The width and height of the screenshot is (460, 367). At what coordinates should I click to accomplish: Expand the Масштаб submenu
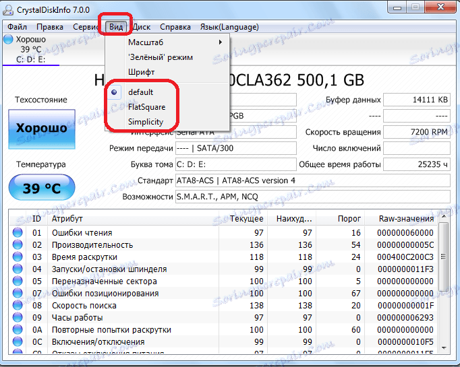tap(167, 42)
